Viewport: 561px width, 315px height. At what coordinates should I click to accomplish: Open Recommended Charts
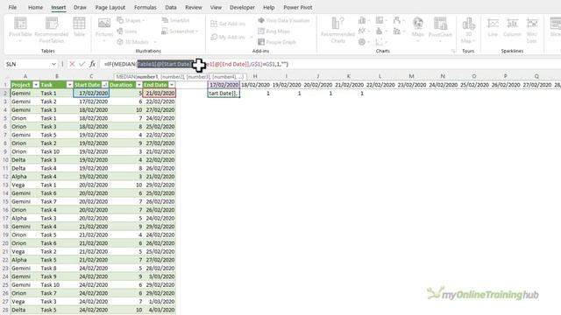[x=337, y=30]
